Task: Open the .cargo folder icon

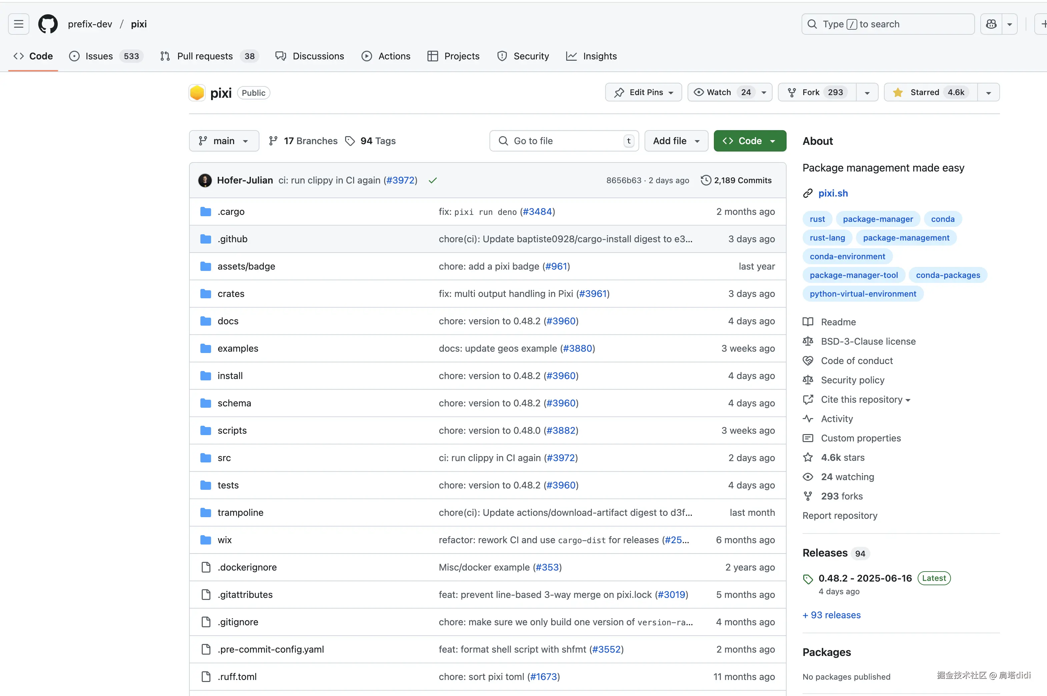Action: [x=206, y=212]
